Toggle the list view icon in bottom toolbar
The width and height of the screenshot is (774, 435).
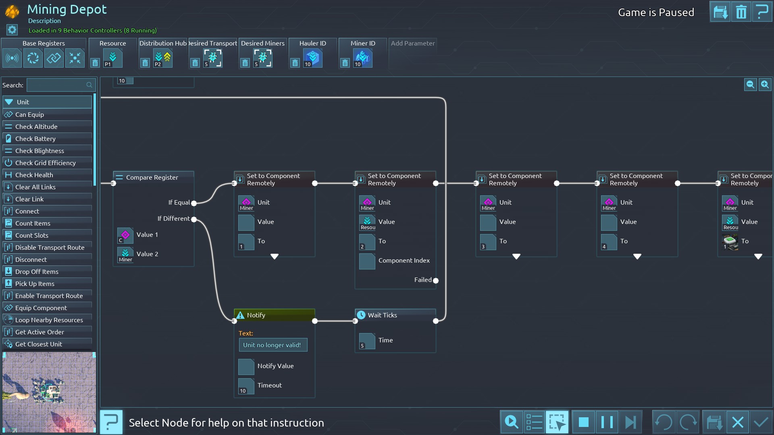[534, 422]
